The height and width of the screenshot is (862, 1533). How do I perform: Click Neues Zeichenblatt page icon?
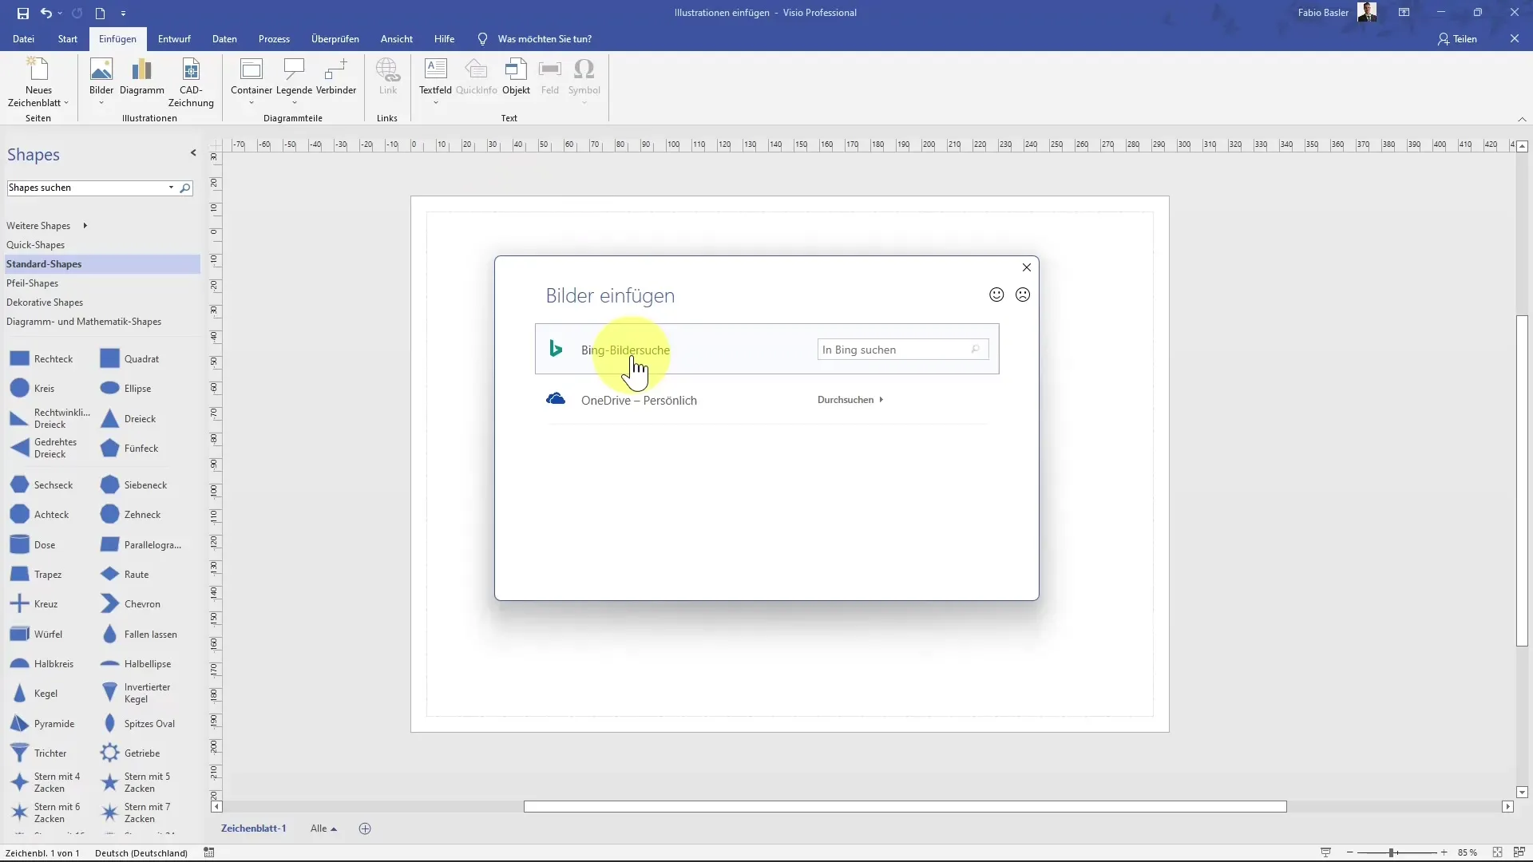[38, 69]
